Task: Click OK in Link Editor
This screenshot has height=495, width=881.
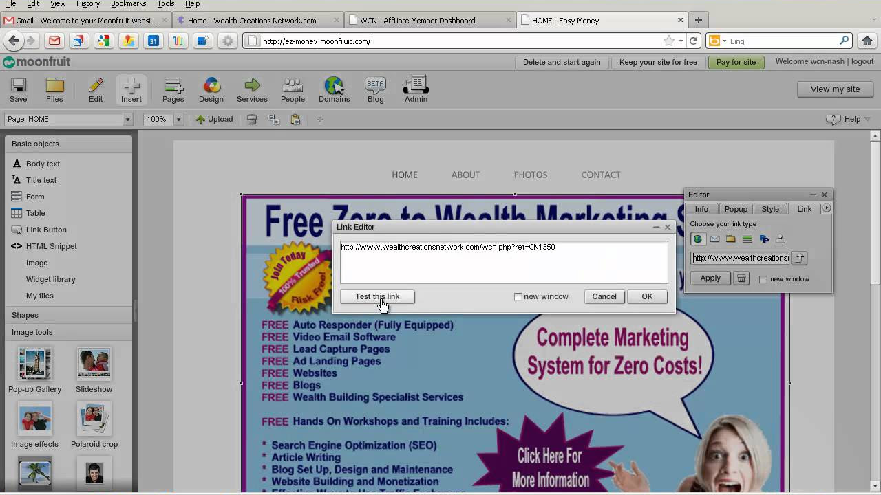Action: (x=647, y=296)
